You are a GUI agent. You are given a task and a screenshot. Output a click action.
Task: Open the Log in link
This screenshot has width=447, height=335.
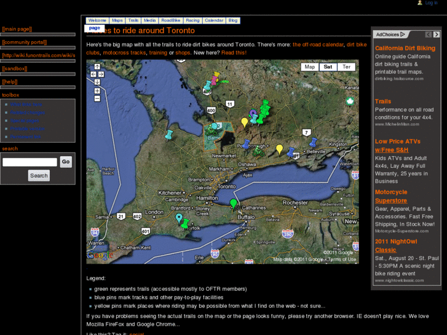pyautogui.click(x=431, y=3)
